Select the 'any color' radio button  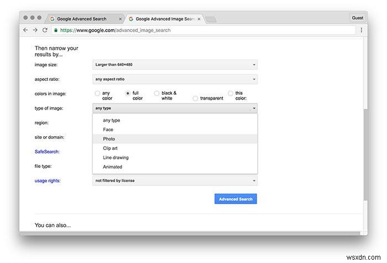97,94
